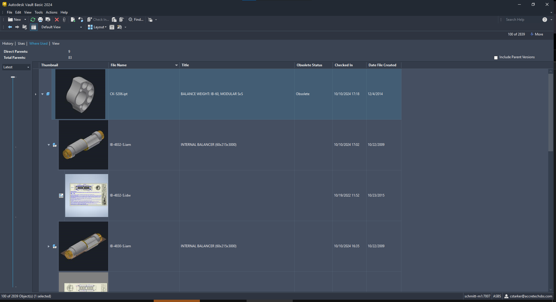Toggle the navigation pane layout icon
Screen dimensions: 556x302
34,27
